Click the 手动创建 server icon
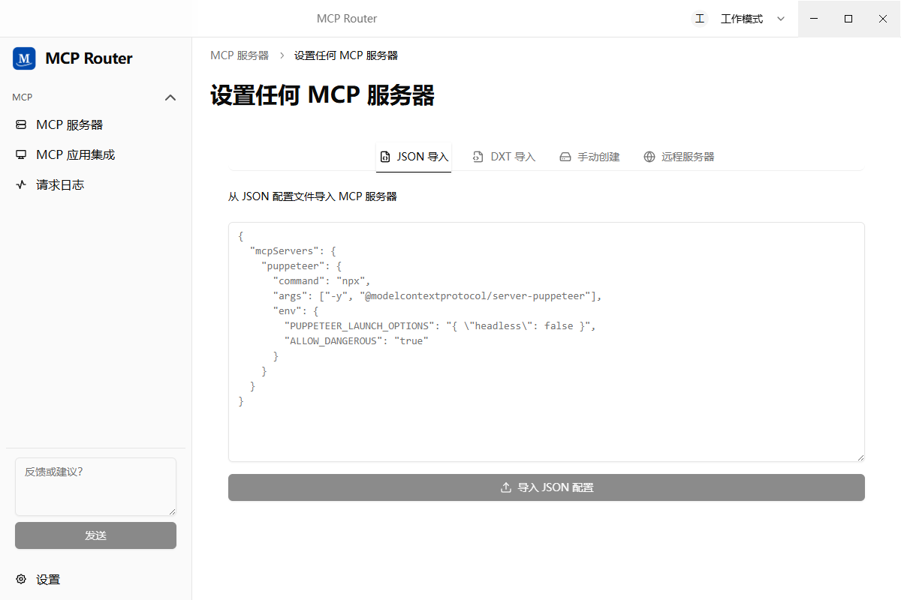 tap(565, 157)
